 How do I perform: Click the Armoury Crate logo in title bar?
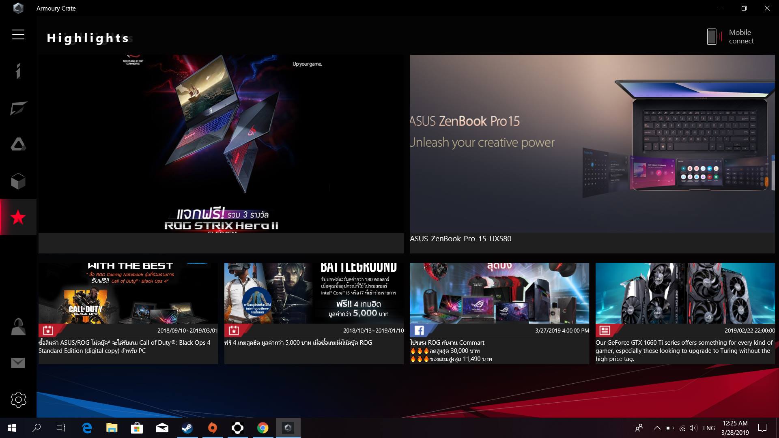(18, 8)
